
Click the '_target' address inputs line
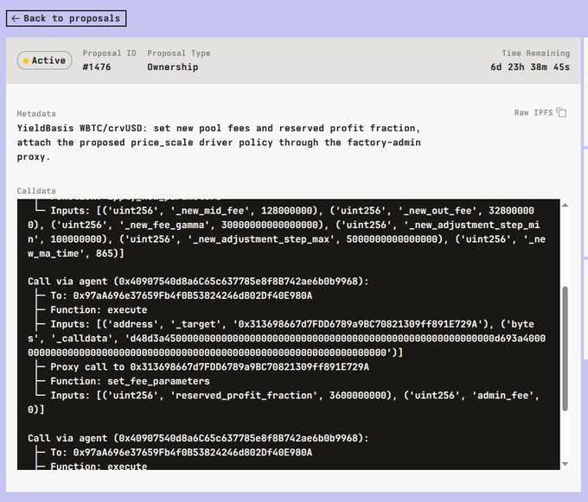tap(287, 339)
